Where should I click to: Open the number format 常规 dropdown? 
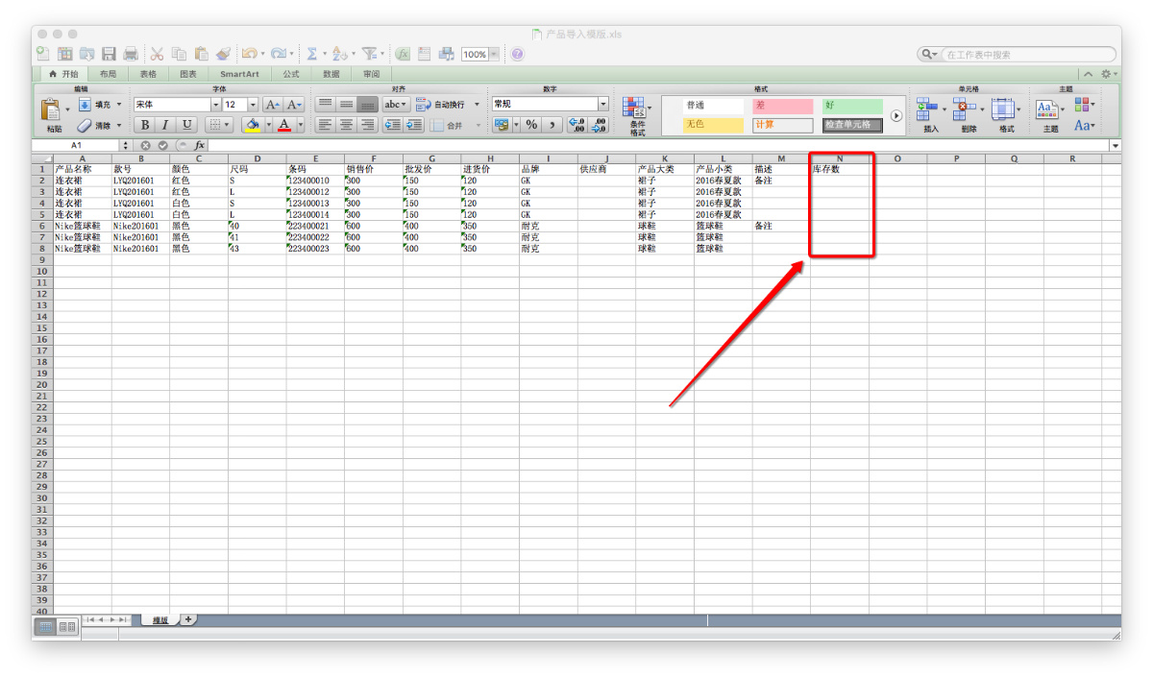point(603,104)
